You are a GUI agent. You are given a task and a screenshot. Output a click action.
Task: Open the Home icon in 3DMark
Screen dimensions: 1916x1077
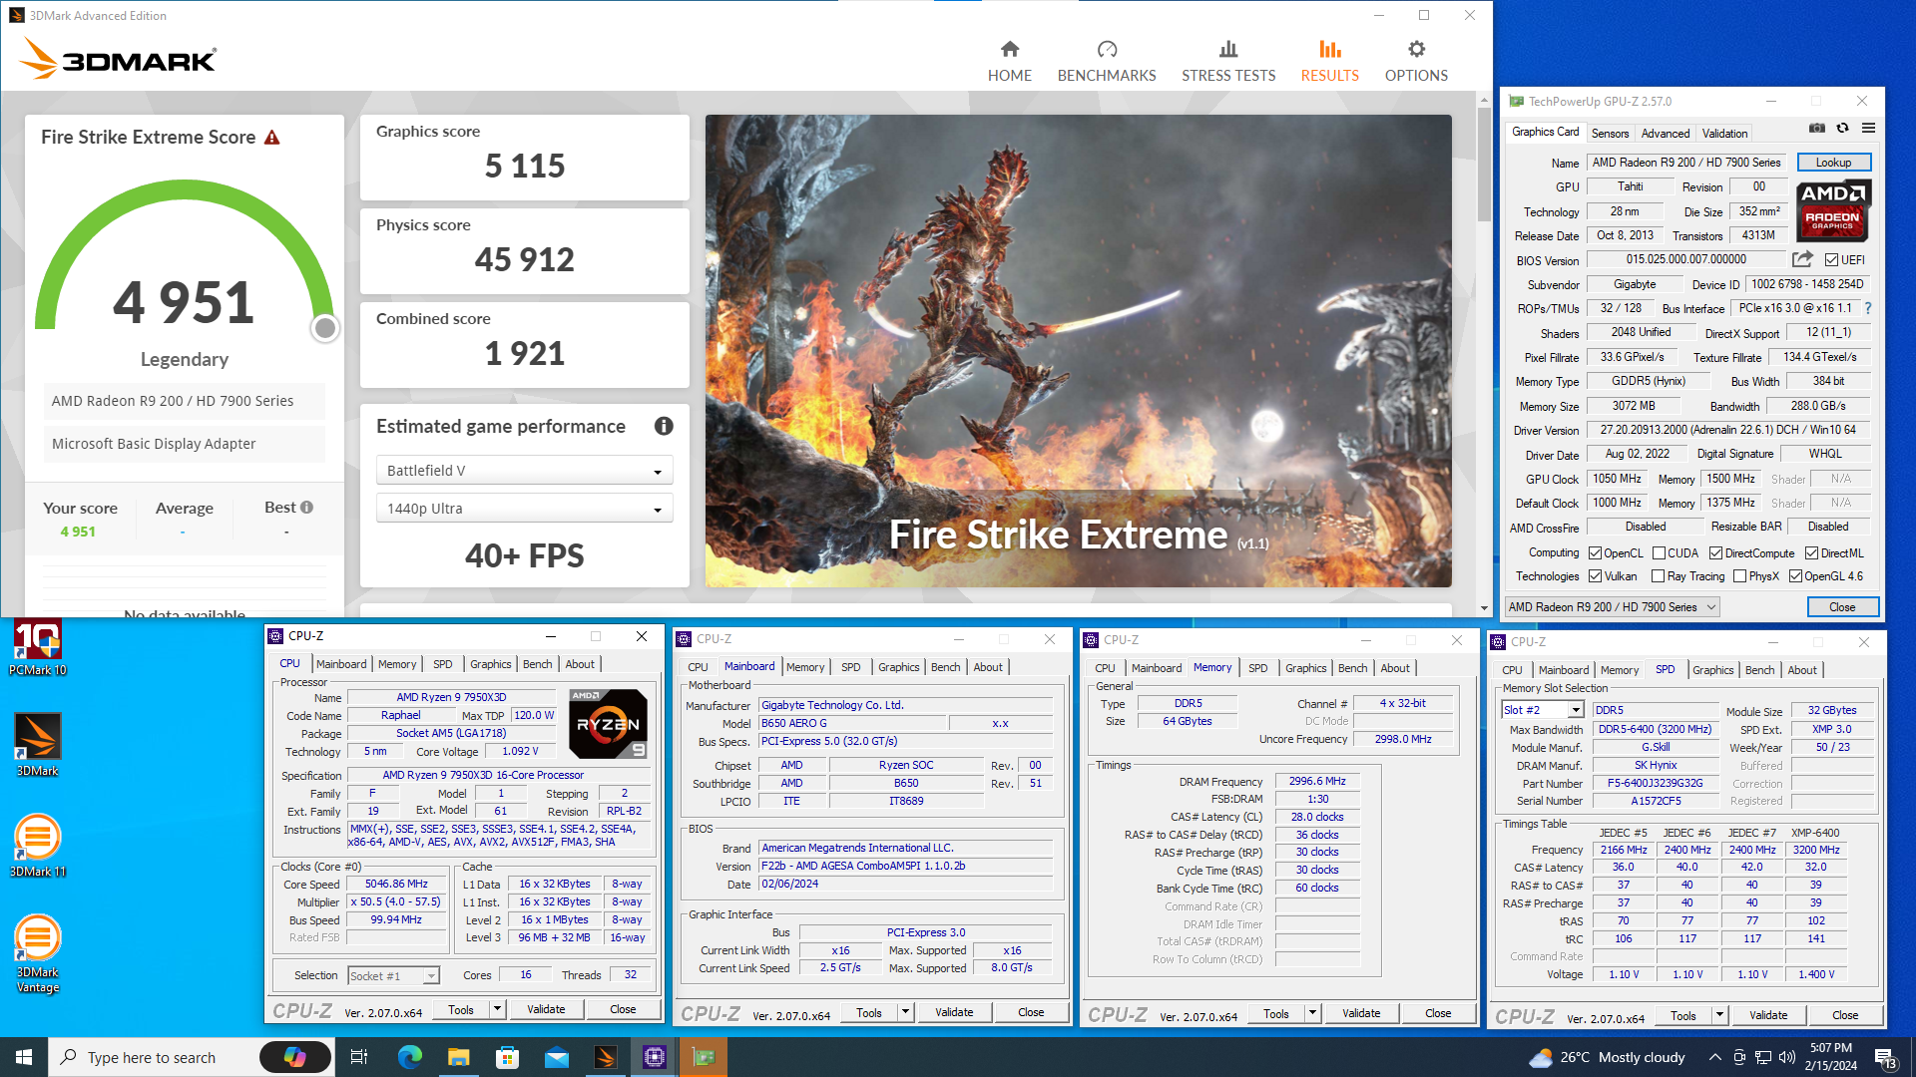[x=1010, y=49]
